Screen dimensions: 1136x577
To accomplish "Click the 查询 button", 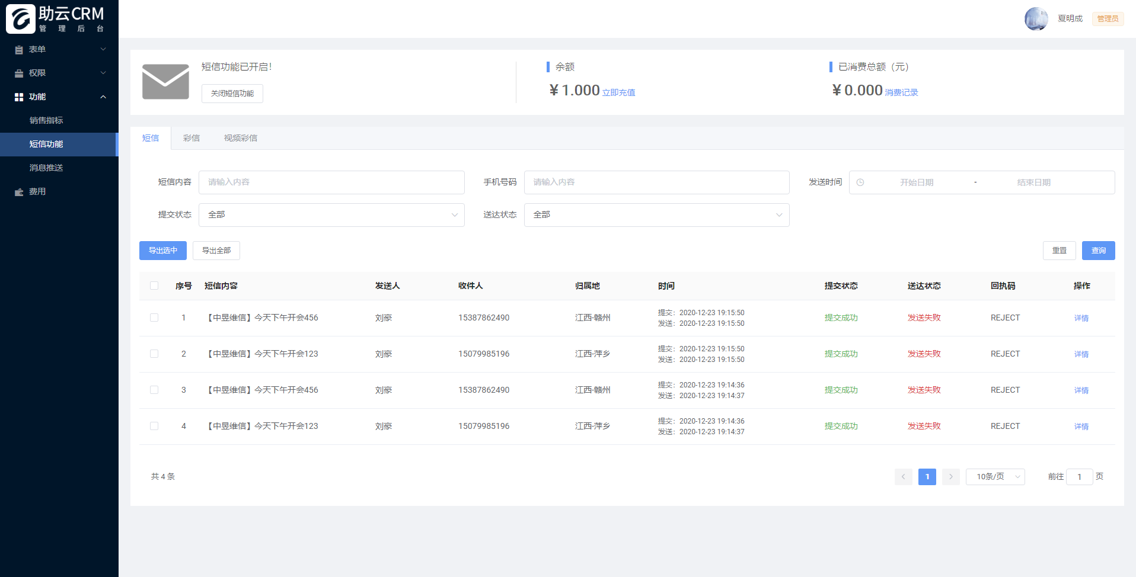I will [1098, 251].
